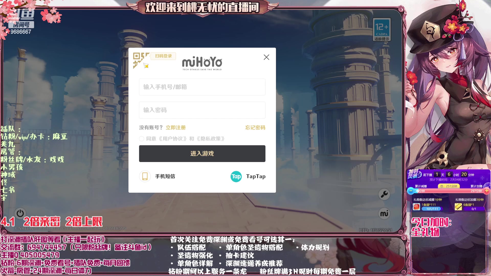491x276 pixels.
Task: Click the power/exit icon
Action: click(20, 213)
